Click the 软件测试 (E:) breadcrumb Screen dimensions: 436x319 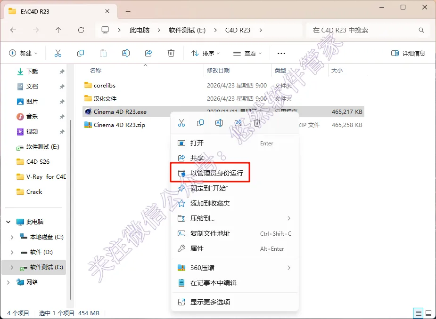tap(187, 30)
